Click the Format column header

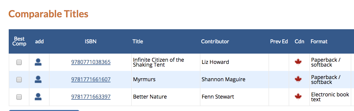tap(319, 41)
